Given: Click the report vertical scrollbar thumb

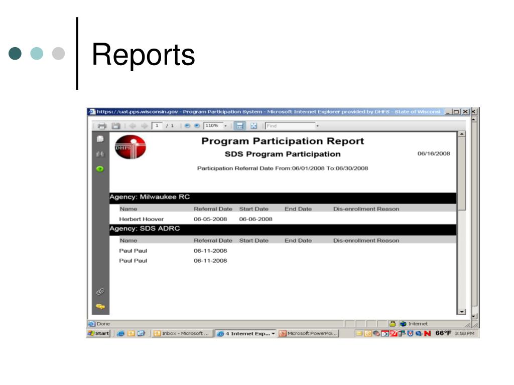Looking at the screenshot, I should pos(462,173).
